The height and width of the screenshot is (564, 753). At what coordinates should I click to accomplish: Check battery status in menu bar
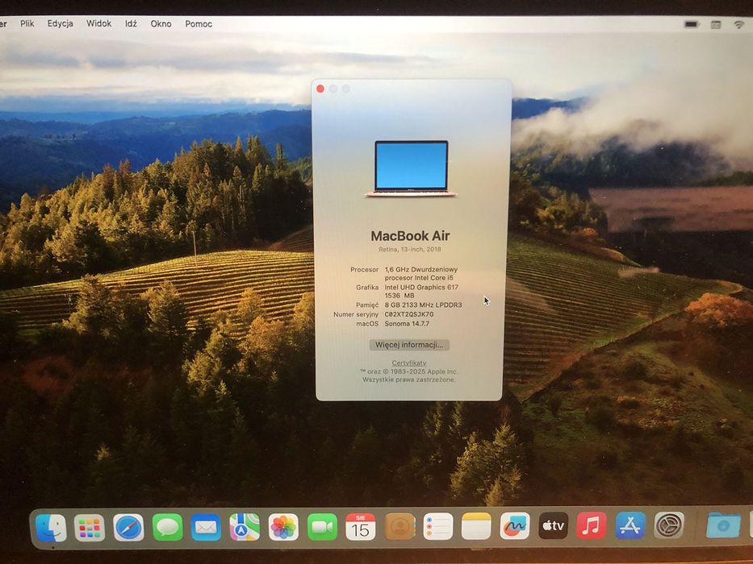click(x=692, y=24)
